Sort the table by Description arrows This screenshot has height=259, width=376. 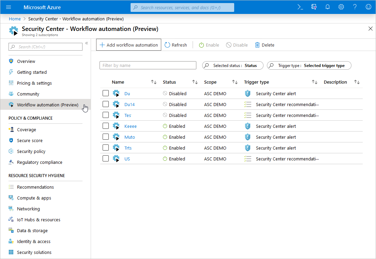357,82
